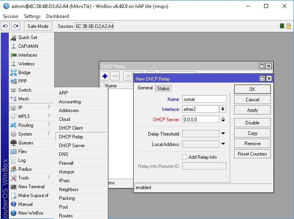Open the Settings menu
The width and height of the screenshot is (294, 219).
pyautogui.click(x=32, y=16)
